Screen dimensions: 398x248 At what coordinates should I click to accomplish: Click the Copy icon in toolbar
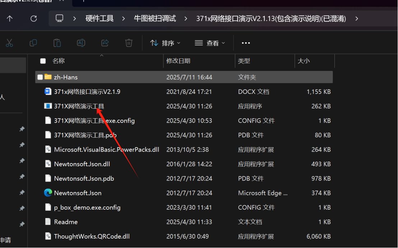(x=33, y=43)
